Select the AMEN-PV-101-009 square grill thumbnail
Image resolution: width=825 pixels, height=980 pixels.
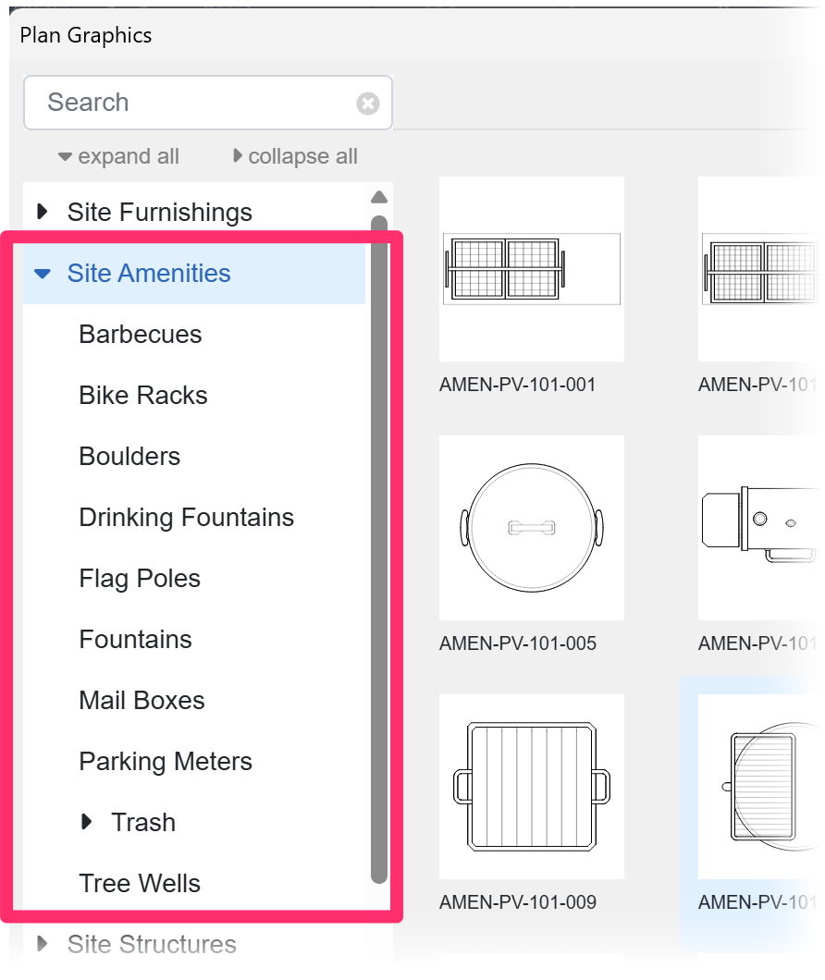click(531, 785)
